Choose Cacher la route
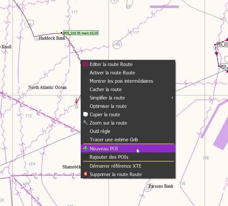 pyautogui.click(x=105, y=89)
